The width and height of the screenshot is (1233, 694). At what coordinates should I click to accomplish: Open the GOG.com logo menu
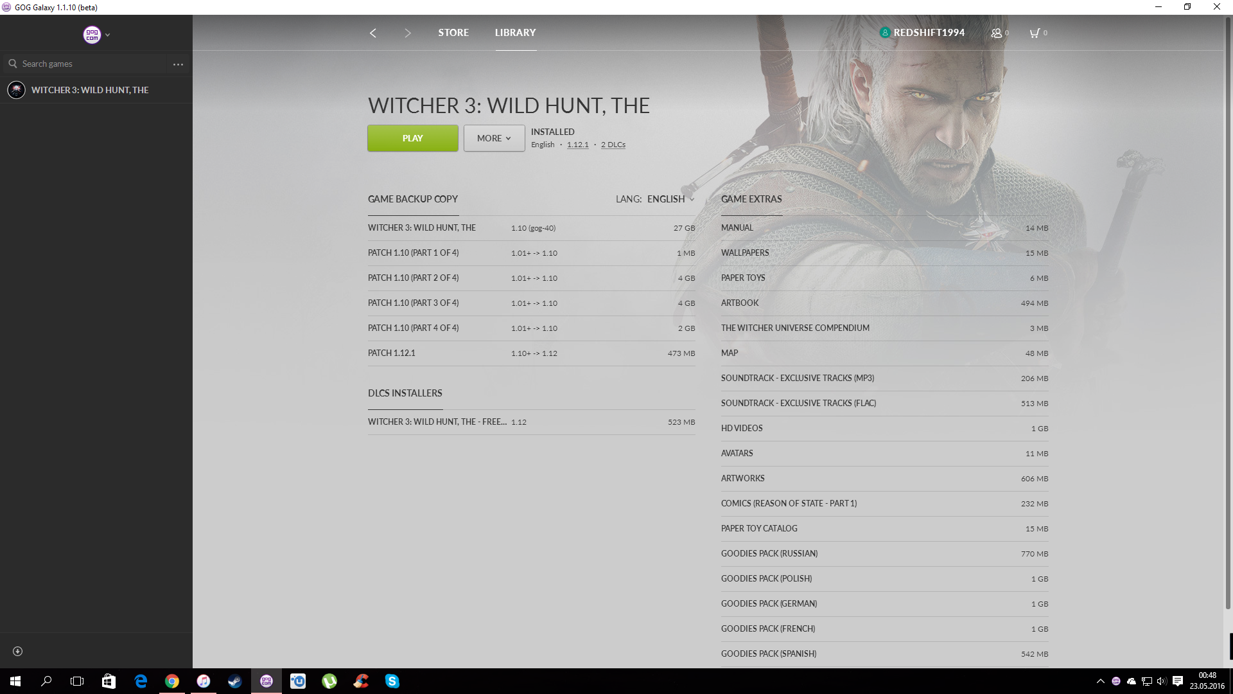point(92,35)
